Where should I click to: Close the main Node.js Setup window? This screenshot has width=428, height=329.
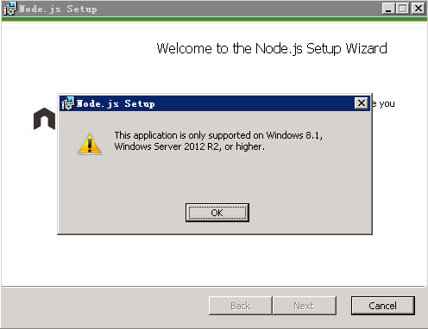coord(419,9)
